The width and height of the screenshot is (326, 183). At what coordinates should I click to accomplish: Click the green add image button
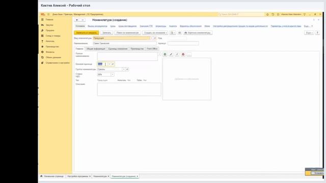click(165, 54)
